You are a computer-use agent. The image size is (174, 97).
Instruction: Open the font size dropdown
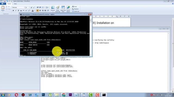pos(29,8)
